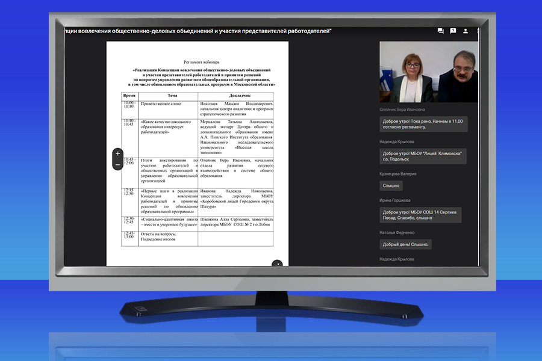The width and height of the screenshot is (542, 361).
Task: Zoom in on the document with plus
Action: pos(117,153)
